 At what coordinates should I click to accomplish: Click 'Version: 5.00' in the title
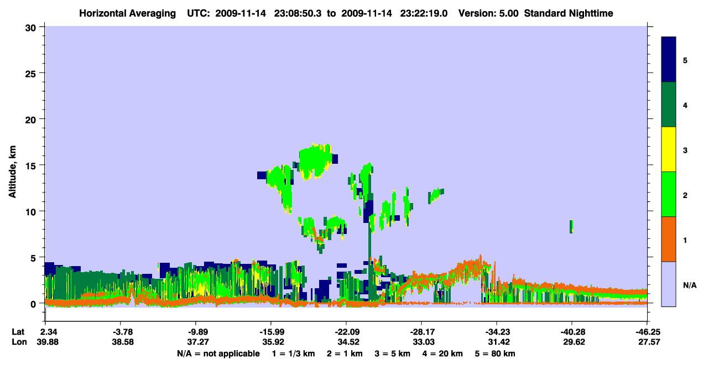point(489,13)
